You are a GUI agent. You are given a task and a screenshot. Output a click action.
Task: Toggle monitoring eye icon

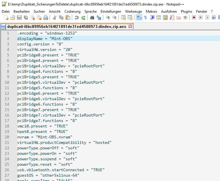tap(185, 18)
